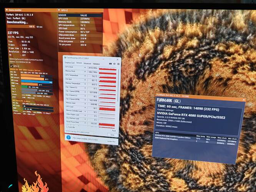The width and height of the screenshot is (256, 192).
Task: Close the GPU-Z window with X
Action: [118, 59]
